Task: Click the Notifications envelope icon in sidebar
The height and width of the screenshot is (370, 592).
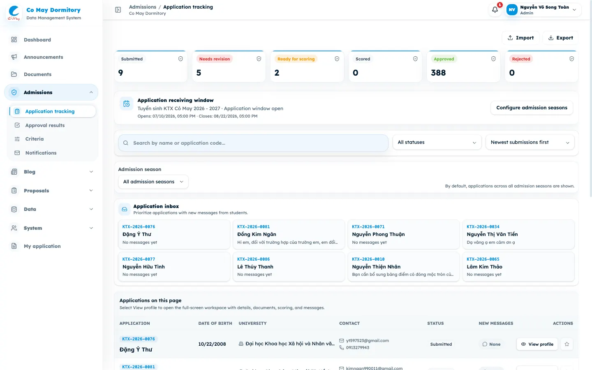Action: 17,153
